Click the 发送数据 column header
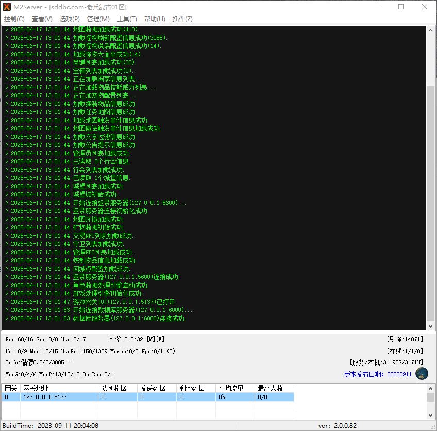Image resolution: width=437 pixels, height=431 pixels. coord(157,388)
